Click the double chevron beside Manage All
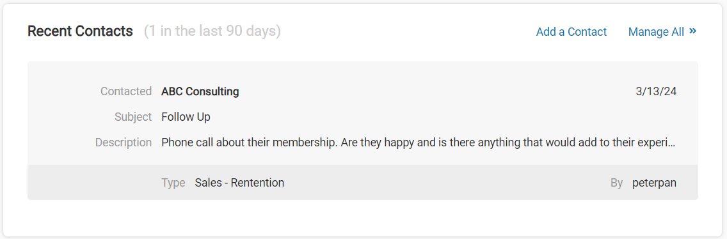 692,31
